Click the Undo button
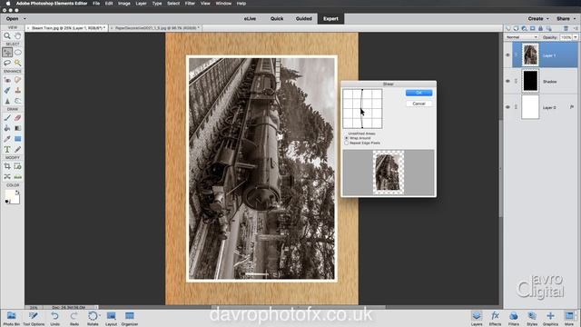 [54, 318]
